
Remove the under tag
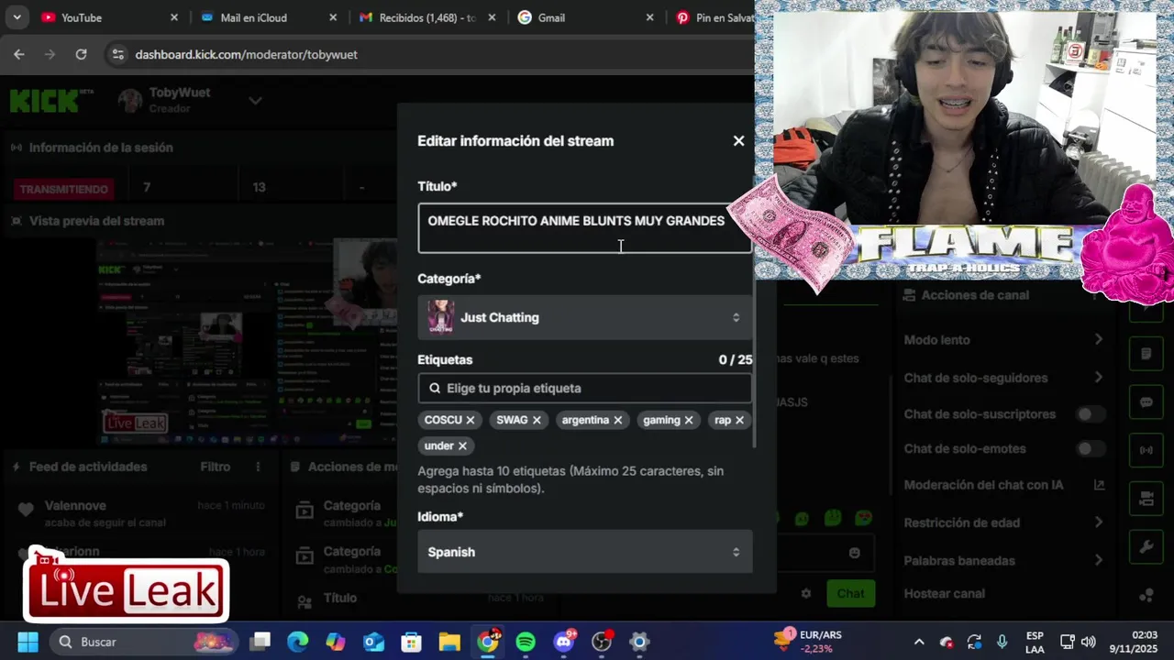[462, 445]
